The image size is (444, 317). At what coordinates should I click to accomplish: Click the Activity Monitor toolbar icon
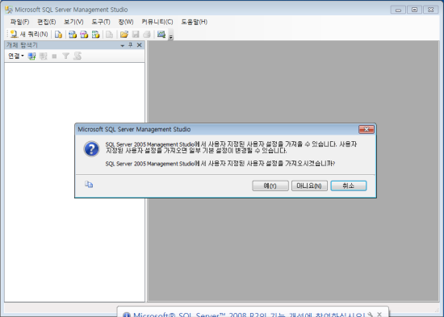coord(161,35)
